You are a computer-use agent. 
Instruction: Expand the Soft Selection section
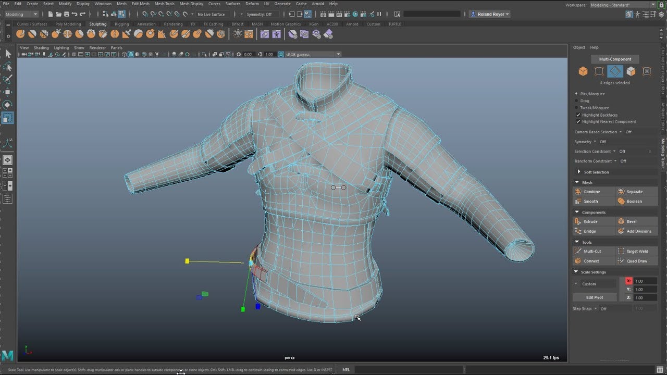pyautogui.click(x=579, y=172)
